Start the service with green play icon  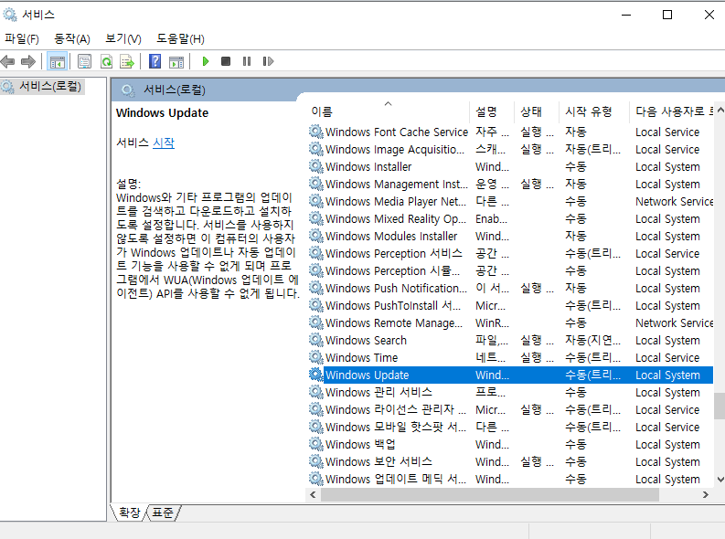coord(206,61)
